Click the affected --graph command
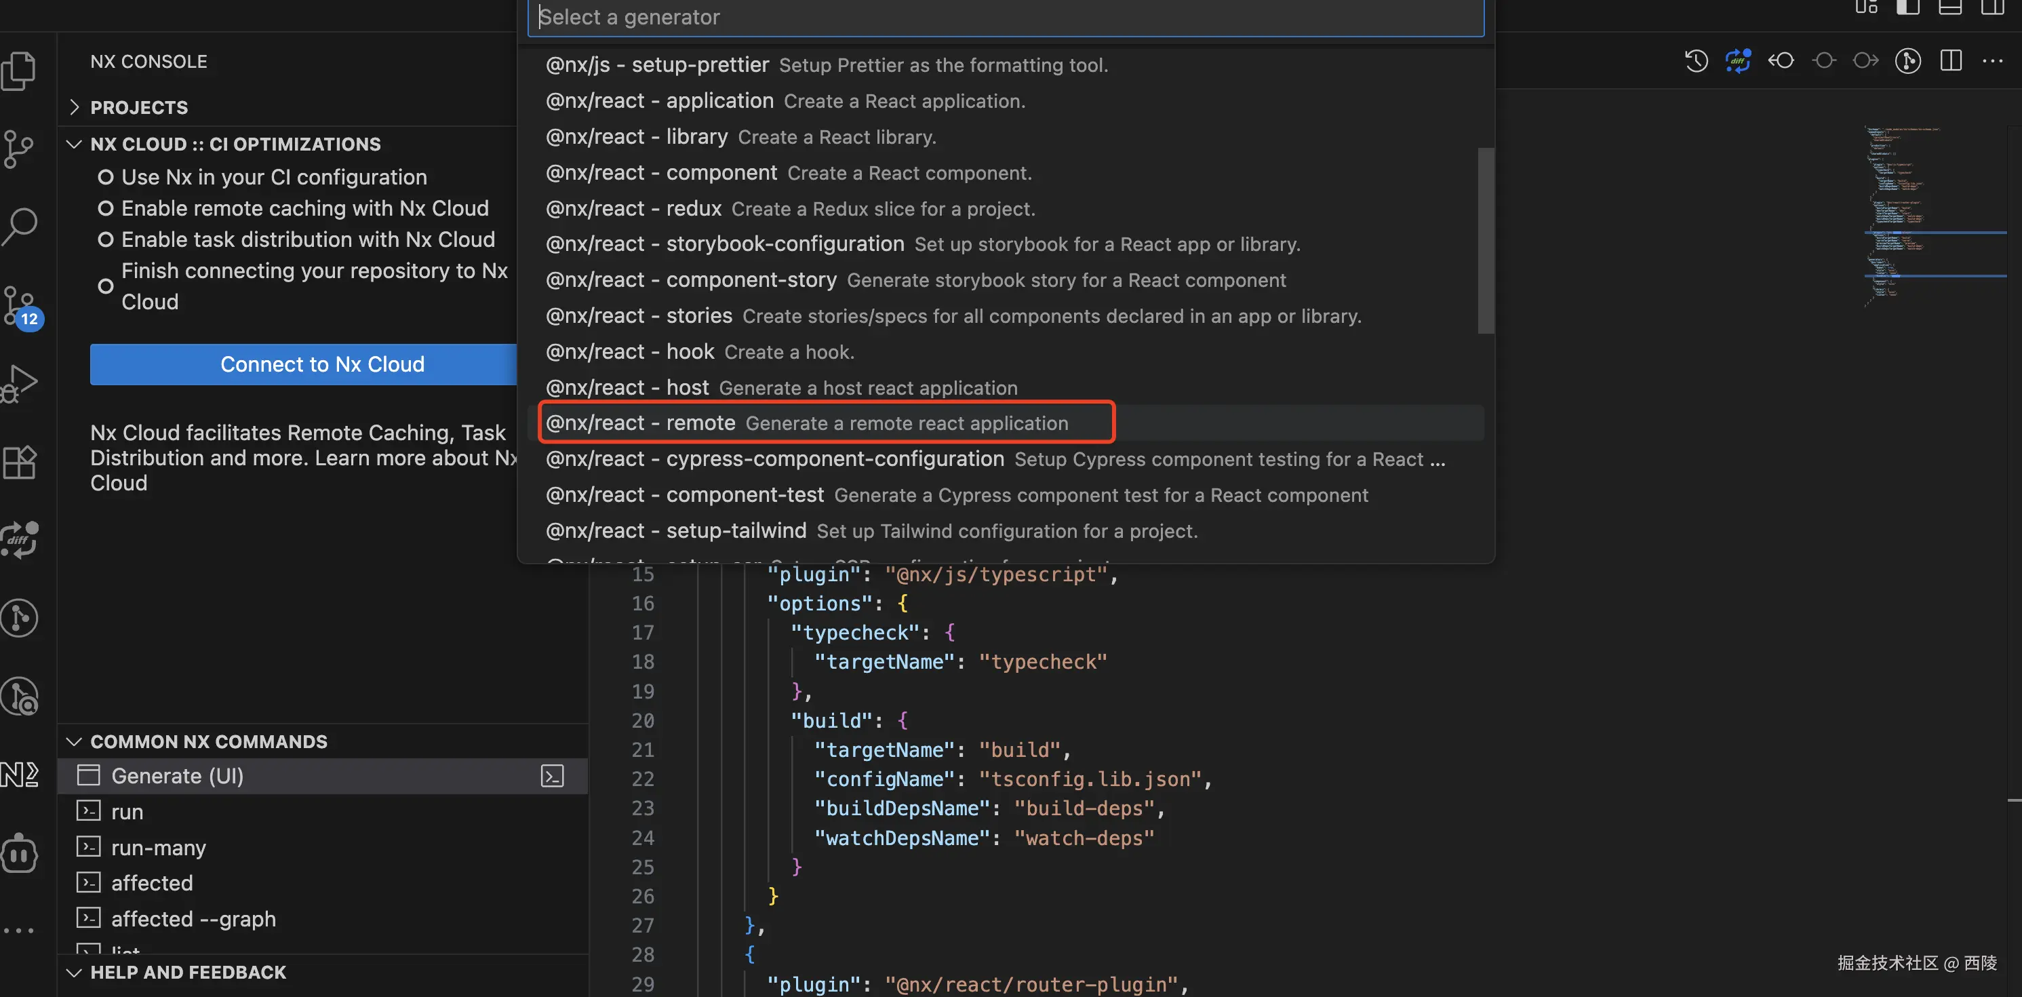 [x=193, y=918]
